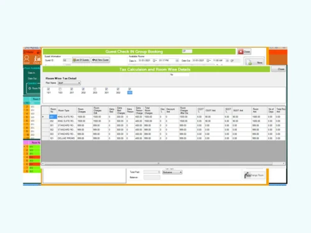Click the CGST Amt column header
This screenshot has width=311, height=233.
pos(215,111)
